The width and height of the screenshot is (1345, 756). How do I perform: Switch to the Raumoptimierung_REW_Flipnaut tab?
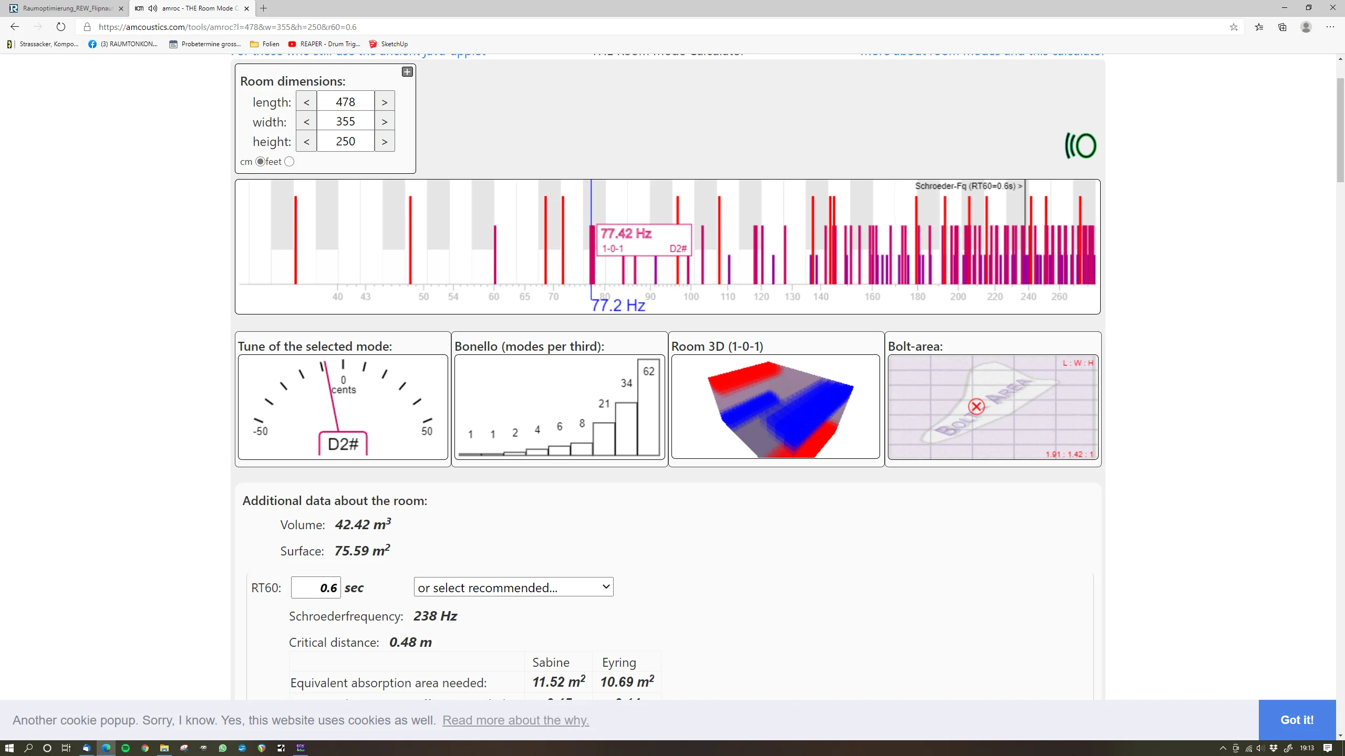[67, 8]
